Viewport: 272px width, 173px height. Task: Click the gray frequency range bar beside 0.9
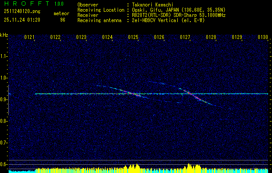(x=8, y=100)
